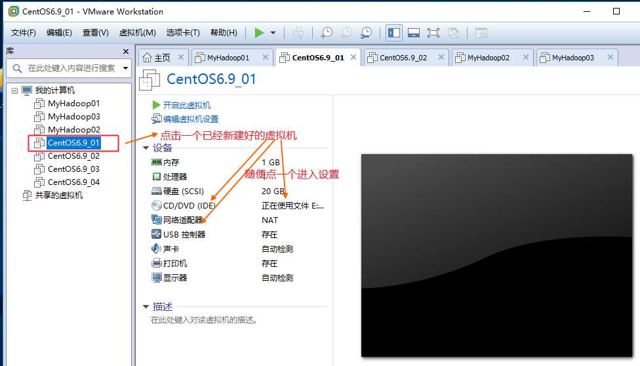Click the console view toolbar icon
Viewport: 640px width, 366px height.
click(481, 33)
